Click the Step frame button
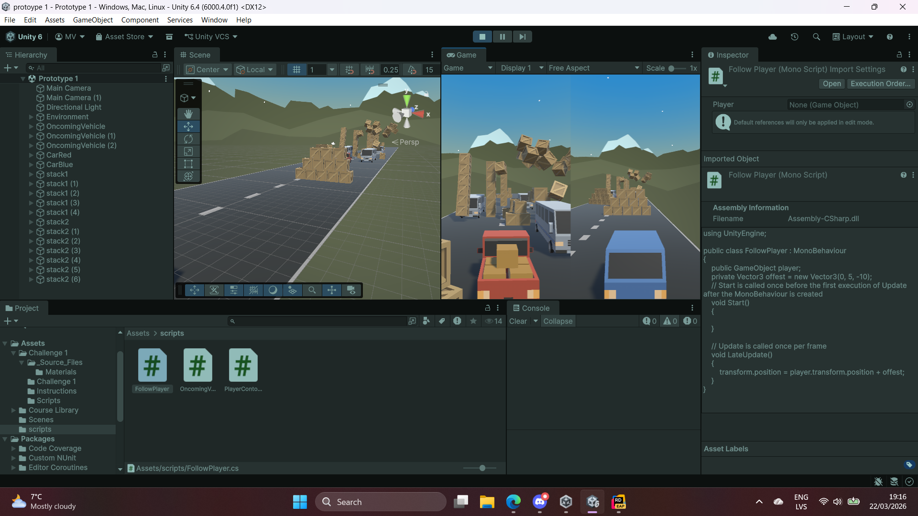Image resolution: width=918 pixels, height=516 pixels. pos(522,37)
